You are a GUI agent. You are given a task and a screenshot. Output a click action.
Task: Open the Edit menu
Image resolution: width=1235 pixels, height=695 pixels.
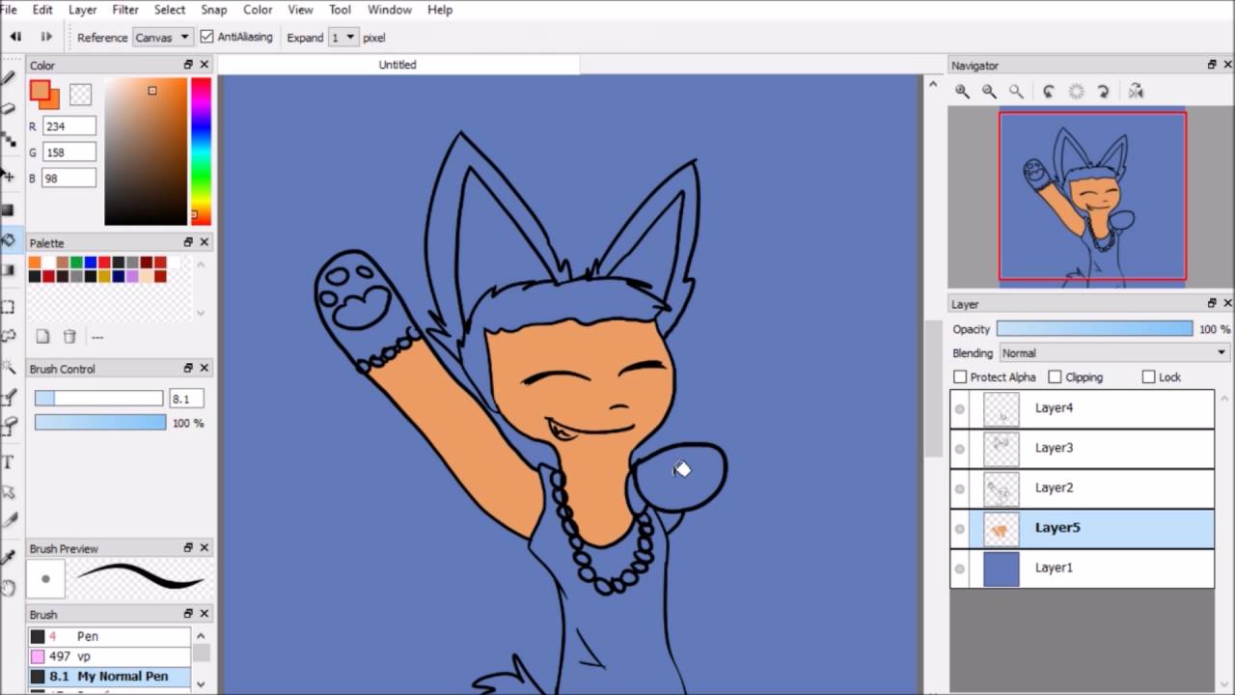[42, 10]
